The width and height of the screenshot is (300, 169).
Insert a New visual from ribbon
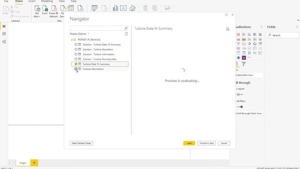[115, 8]
